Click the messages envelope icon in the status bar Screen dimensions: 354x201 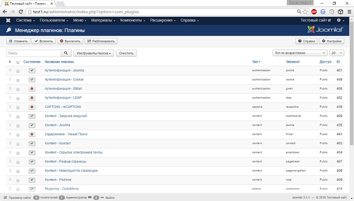[x=90, y=197]
